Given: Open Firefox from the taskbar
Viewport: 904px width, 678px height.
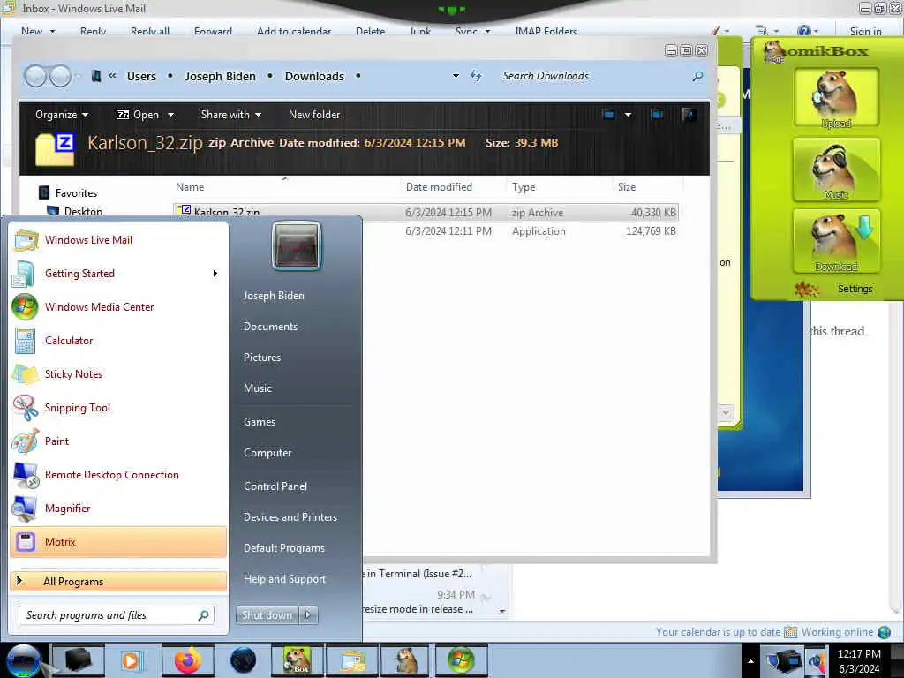Looking at the screenshot, I should (187, 660).
